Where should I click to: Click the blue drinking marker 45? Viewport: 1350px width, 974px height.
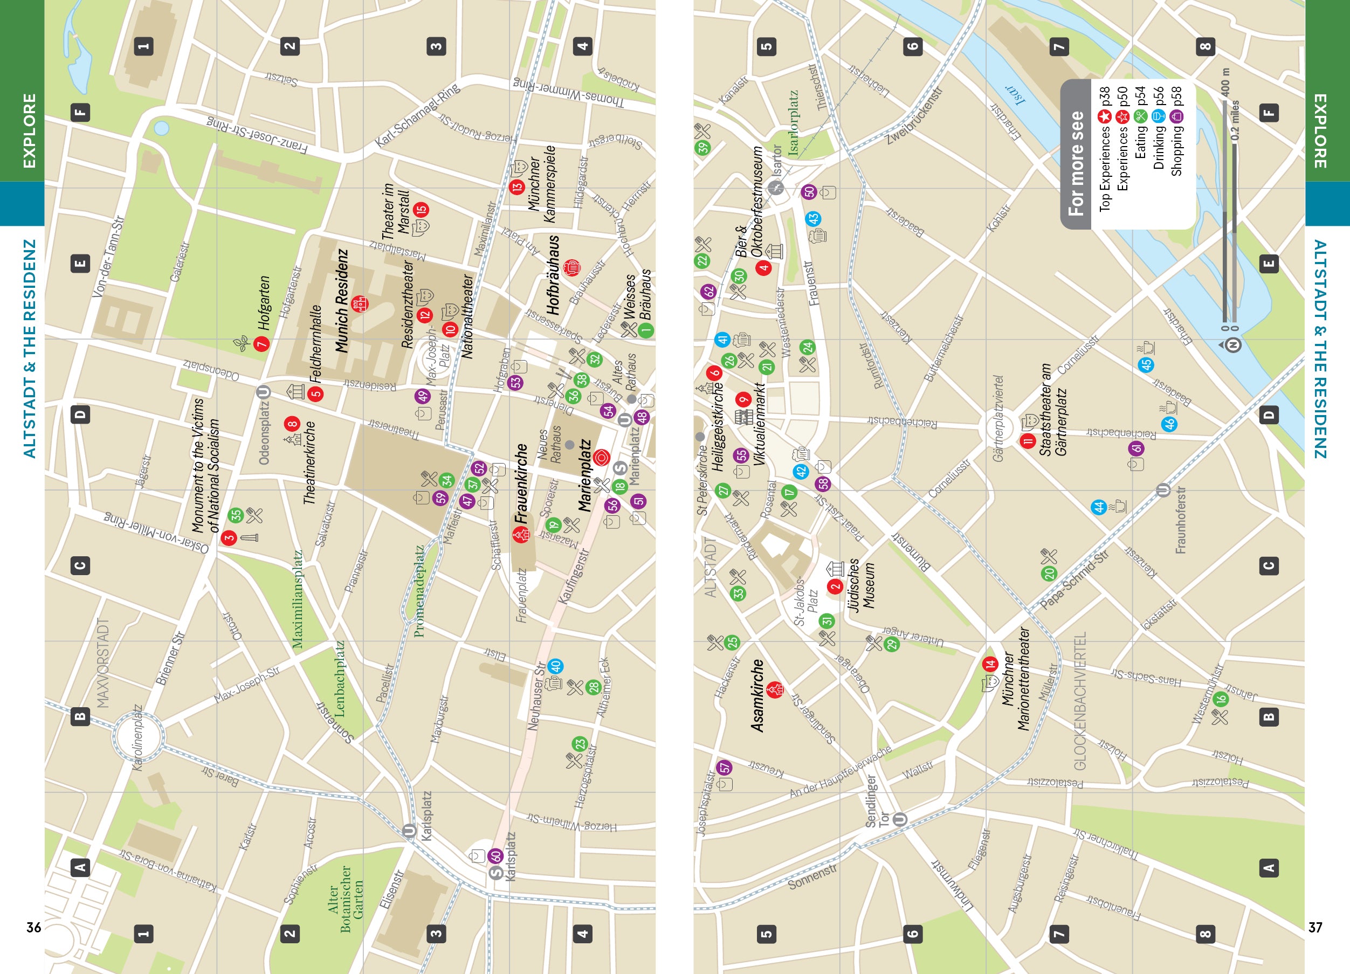(x=1146, y=365)
